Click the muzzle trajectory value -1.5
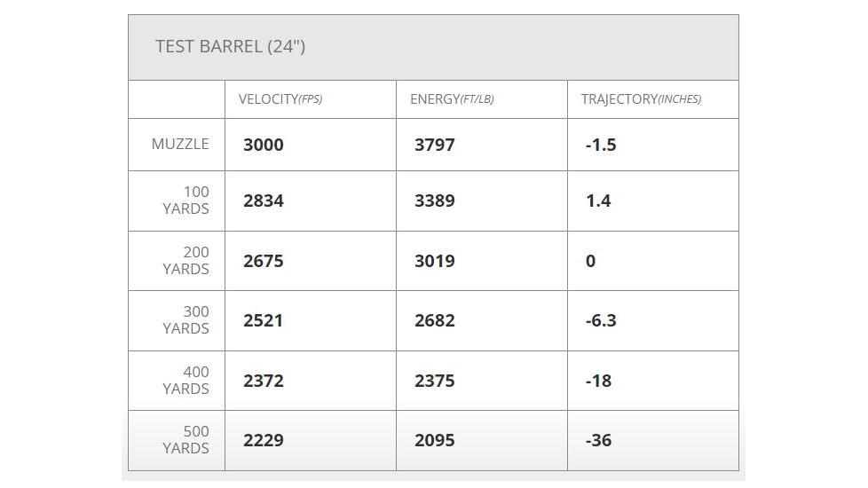Screen dimensions: 868x488 (601, 145)
